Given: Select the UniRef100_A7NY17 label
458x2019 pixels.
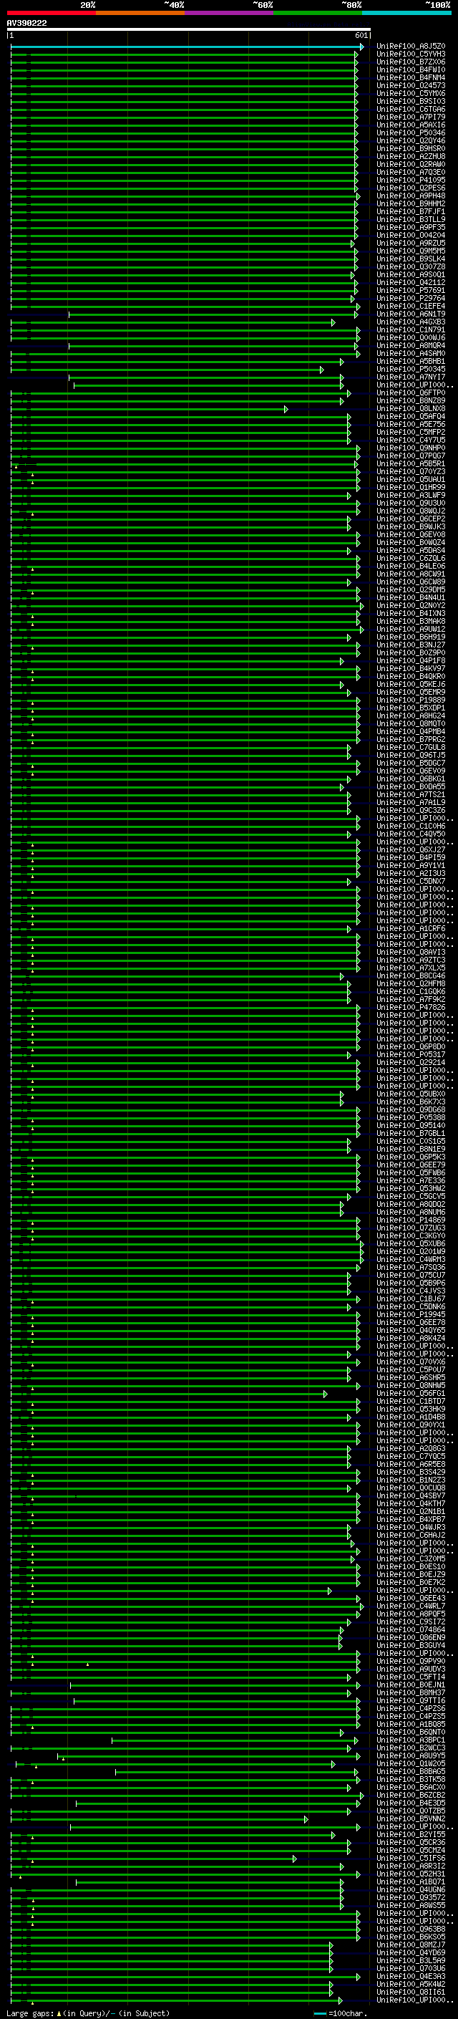Looking at the screenshot, I should tap(411, 376).
